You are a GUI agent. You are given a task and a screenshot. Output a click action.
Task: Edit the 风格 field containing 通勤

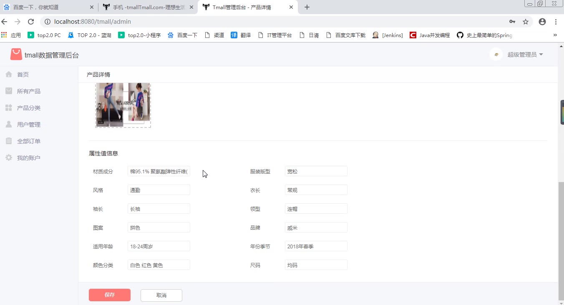coord(159,190)
